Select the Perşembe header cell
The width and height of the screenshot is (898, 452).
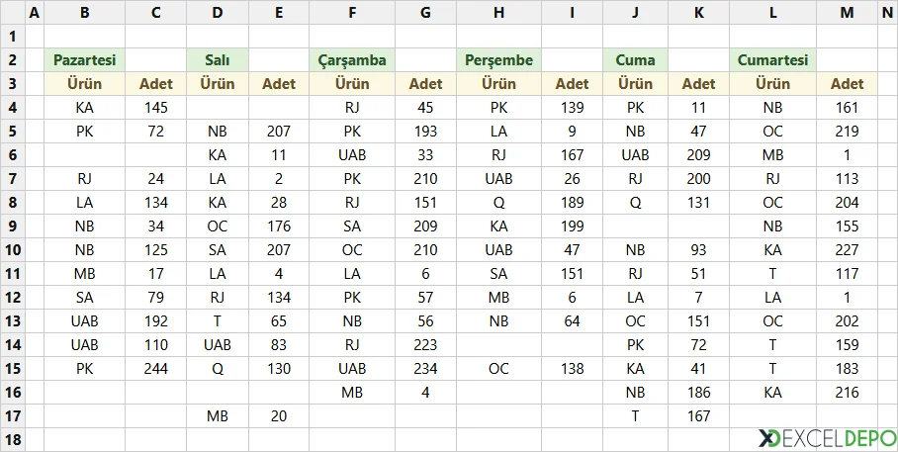(x=498, y=60)
